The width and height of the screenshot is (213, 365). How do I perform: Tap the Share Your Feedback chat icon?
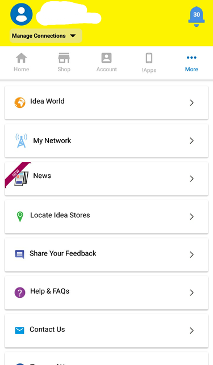click(19, 254)
